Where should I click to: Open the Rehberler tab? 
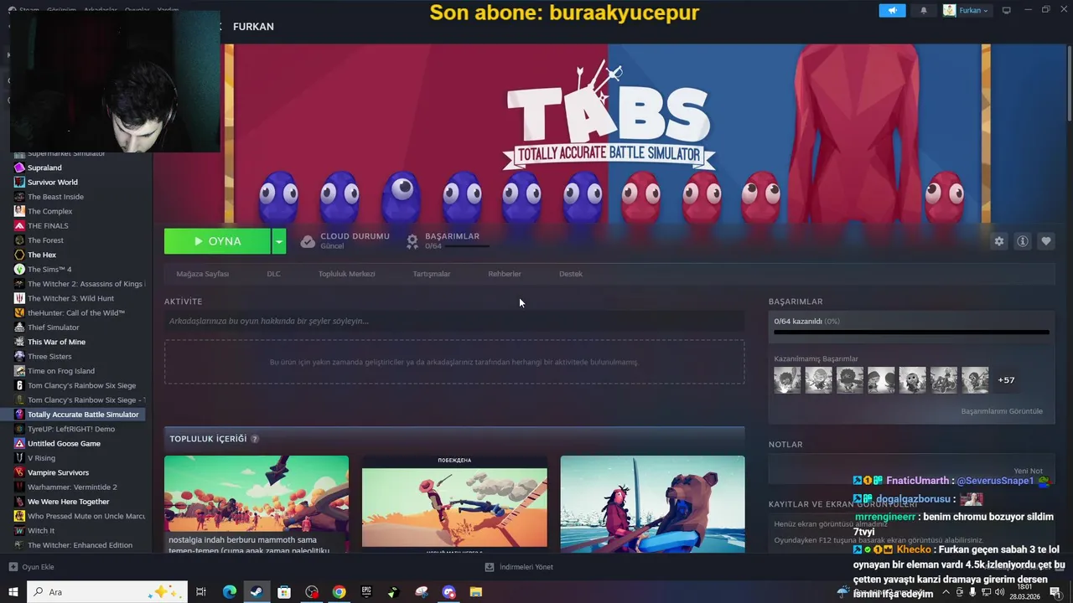coord(505,274)
